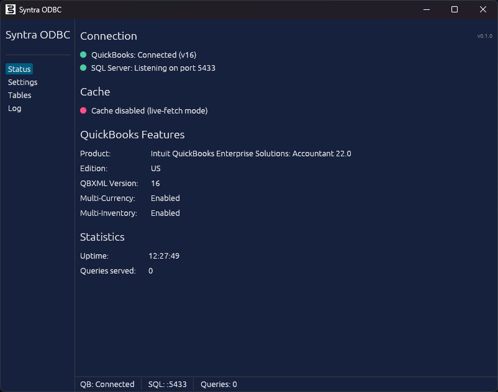Open the Log page
Image resolution: width=498 pixels, height=392 pixels.
14,108
